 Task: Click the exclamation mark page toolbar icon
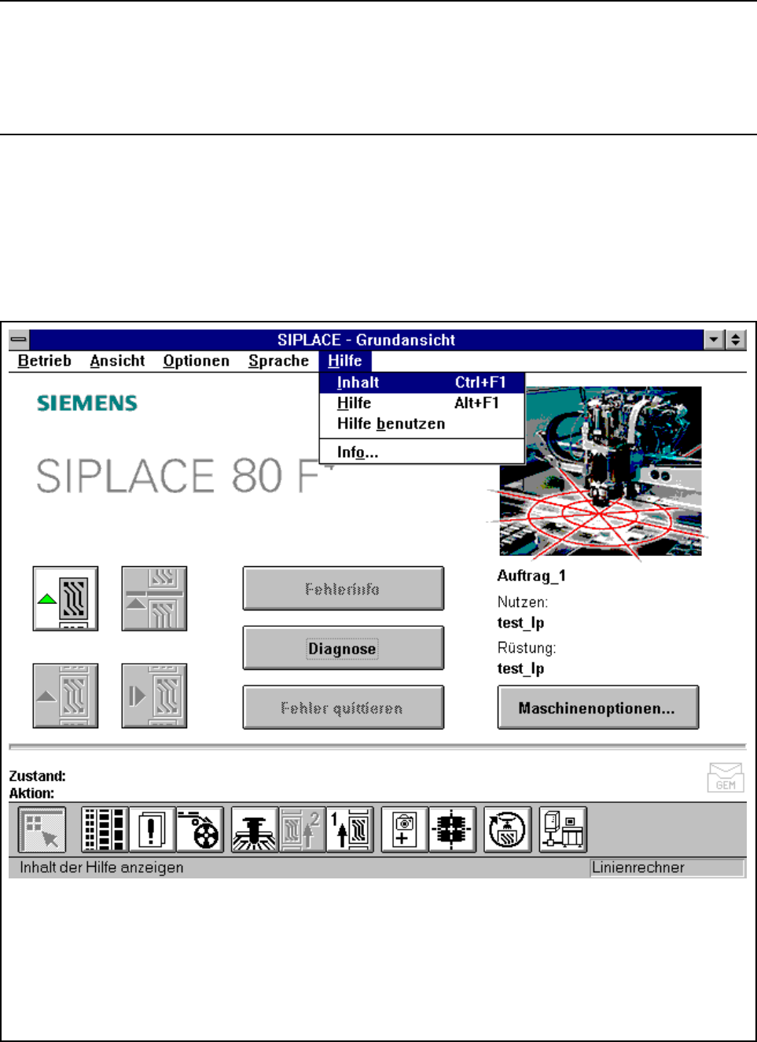[153, 830]
